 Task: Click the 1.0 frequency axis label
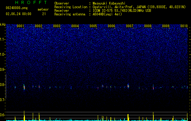[3, 54]
